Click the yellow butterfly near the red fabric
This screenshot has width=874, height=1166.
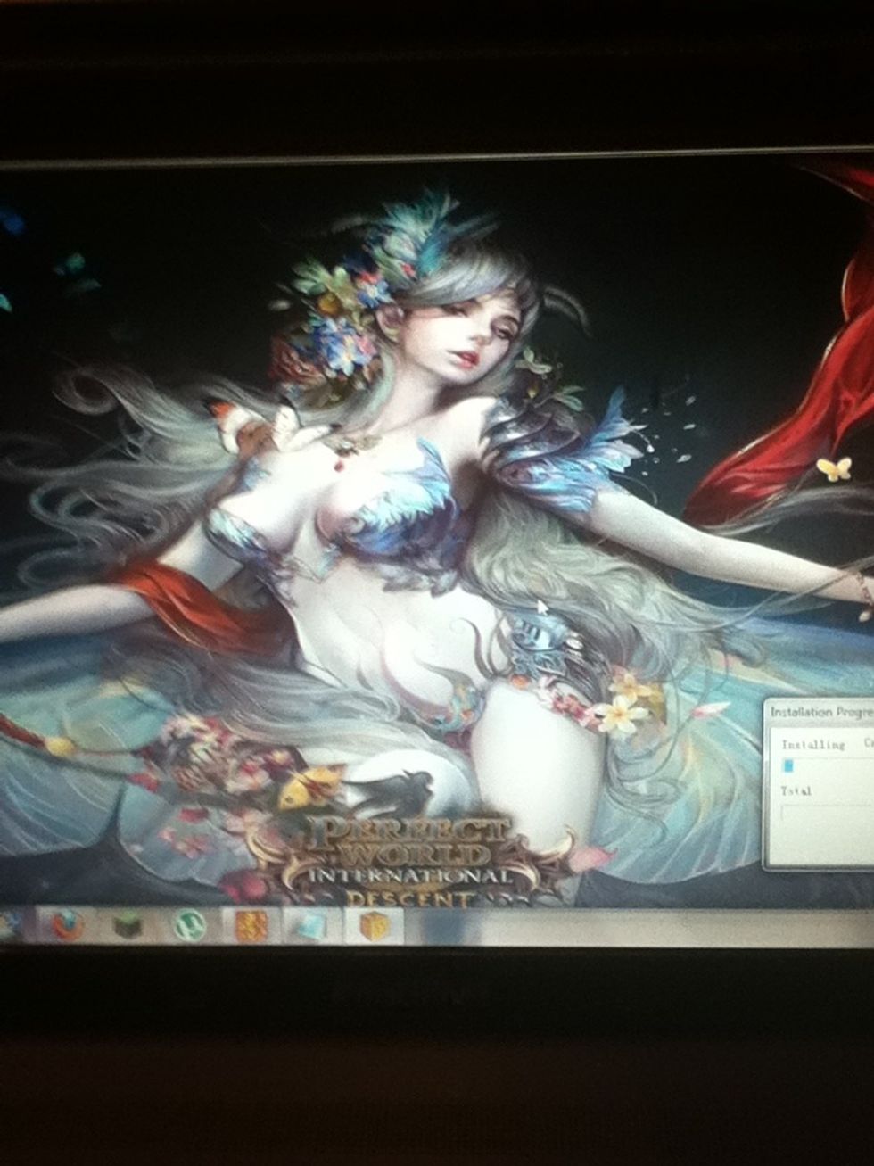click(x=834, y=468)
